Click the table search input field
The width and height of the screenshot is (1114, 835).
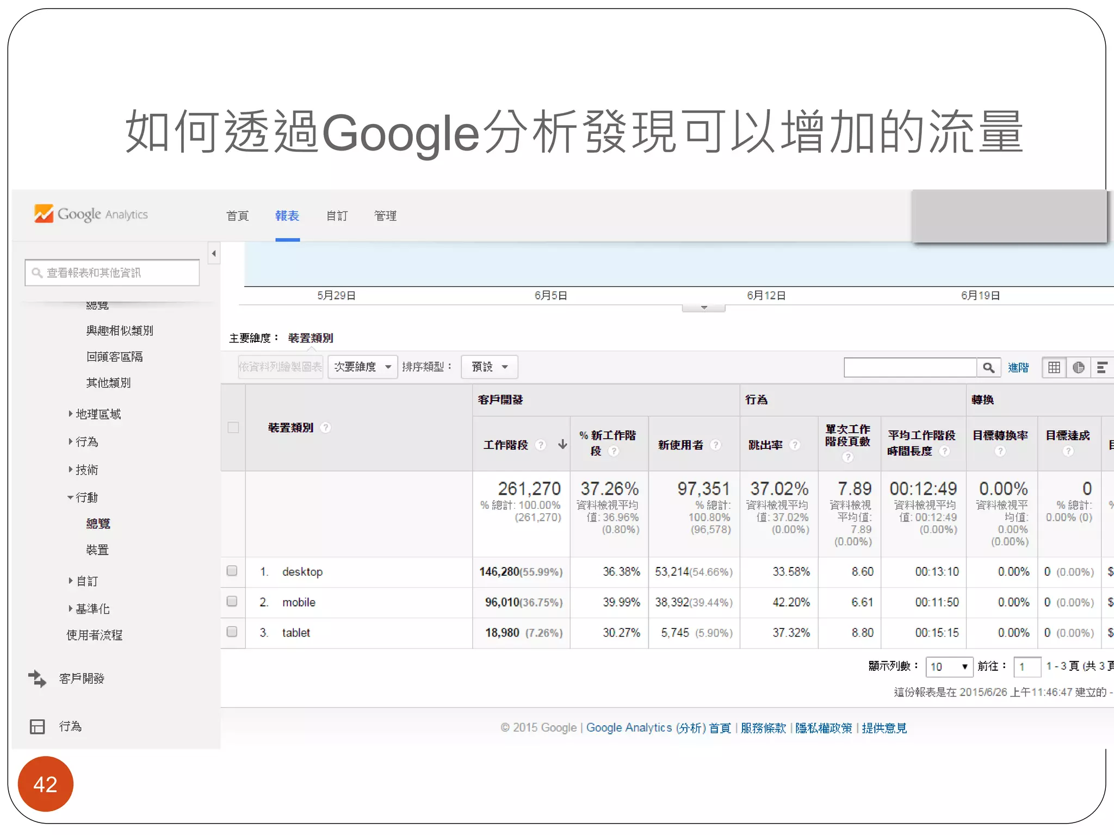point(910,367)
